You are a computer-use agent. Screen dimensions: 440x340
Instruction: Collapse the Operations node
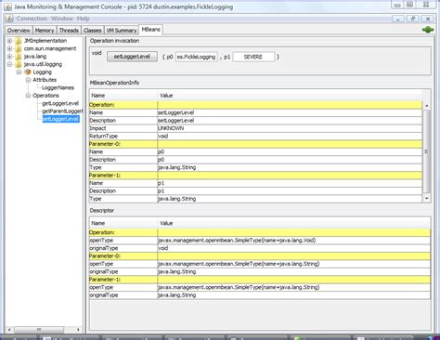(x=28, y=96)
